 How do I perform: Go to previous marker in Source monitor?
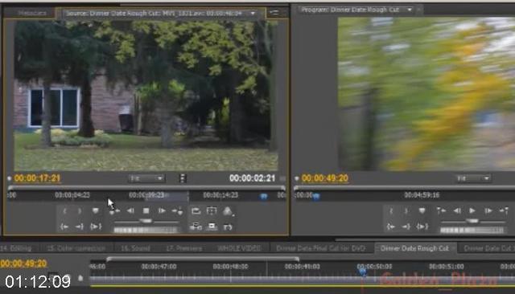pos(114,211)
